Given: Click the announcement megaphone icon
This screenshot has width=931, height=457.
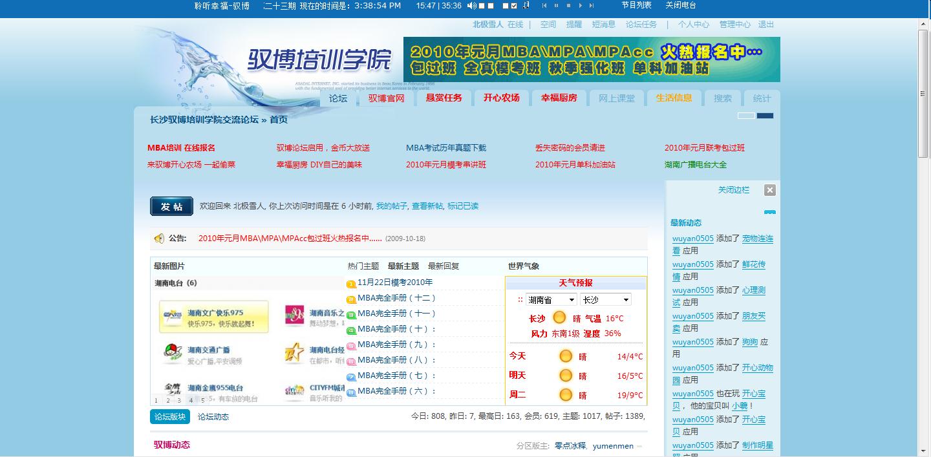Looking at the screenshot, I should (x=159, y=239).
